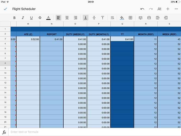Set vertical alignment to bottom
Viewport: 181px width, 136px height.
coord(86,18)
